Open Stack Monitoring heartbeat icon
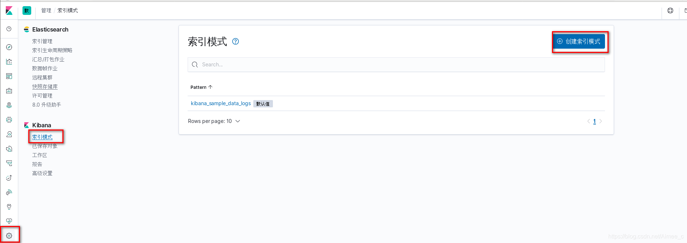This screenshot has width=687, height=243. tap(9, 221)
